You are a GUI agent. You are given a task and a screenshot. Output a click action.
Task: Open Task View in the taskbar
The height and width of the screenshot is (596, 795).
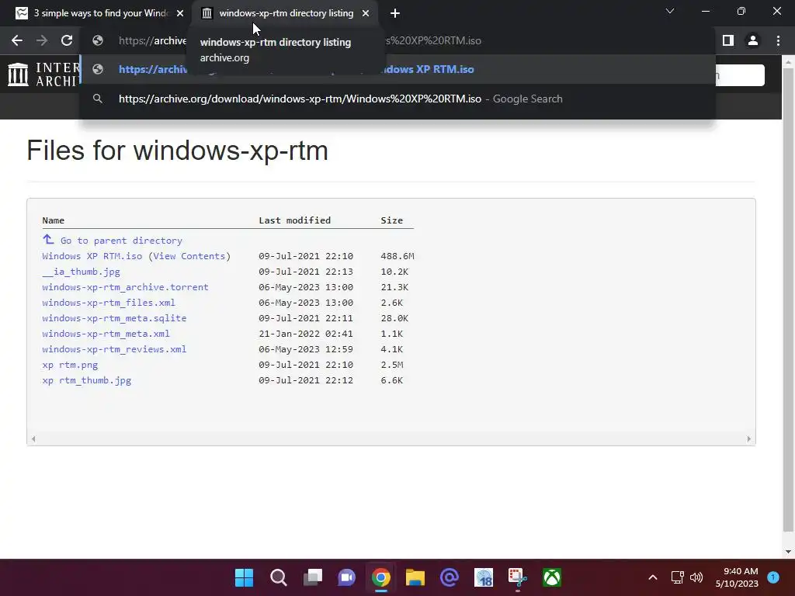313,577
